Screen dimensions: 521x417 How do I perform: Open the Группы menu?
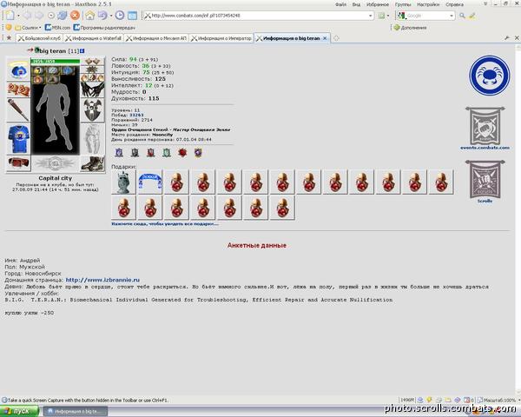point(403,4)
